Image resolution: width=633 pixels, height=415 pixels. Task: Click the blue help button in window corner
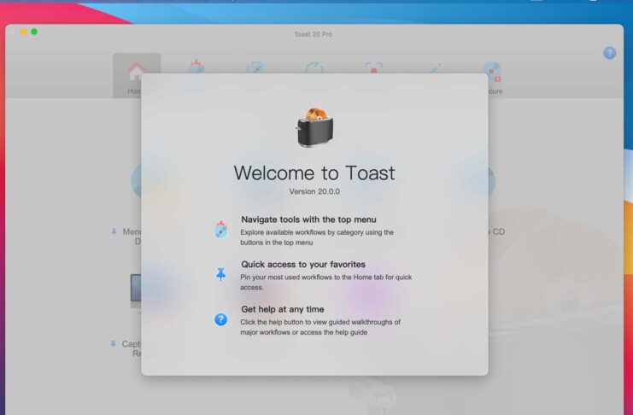(610, 53)
